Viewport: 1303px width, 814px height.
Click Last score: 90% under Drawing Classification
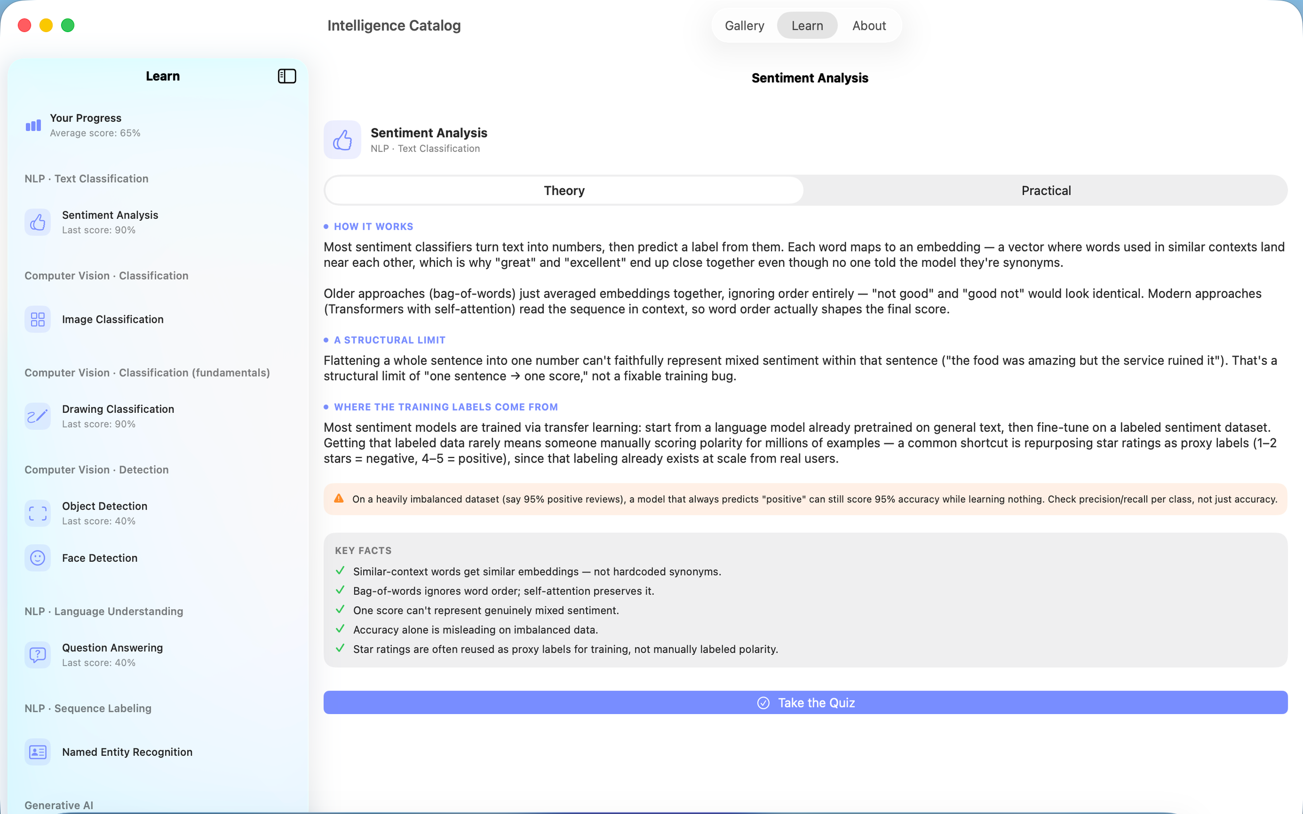click(99, 424)
